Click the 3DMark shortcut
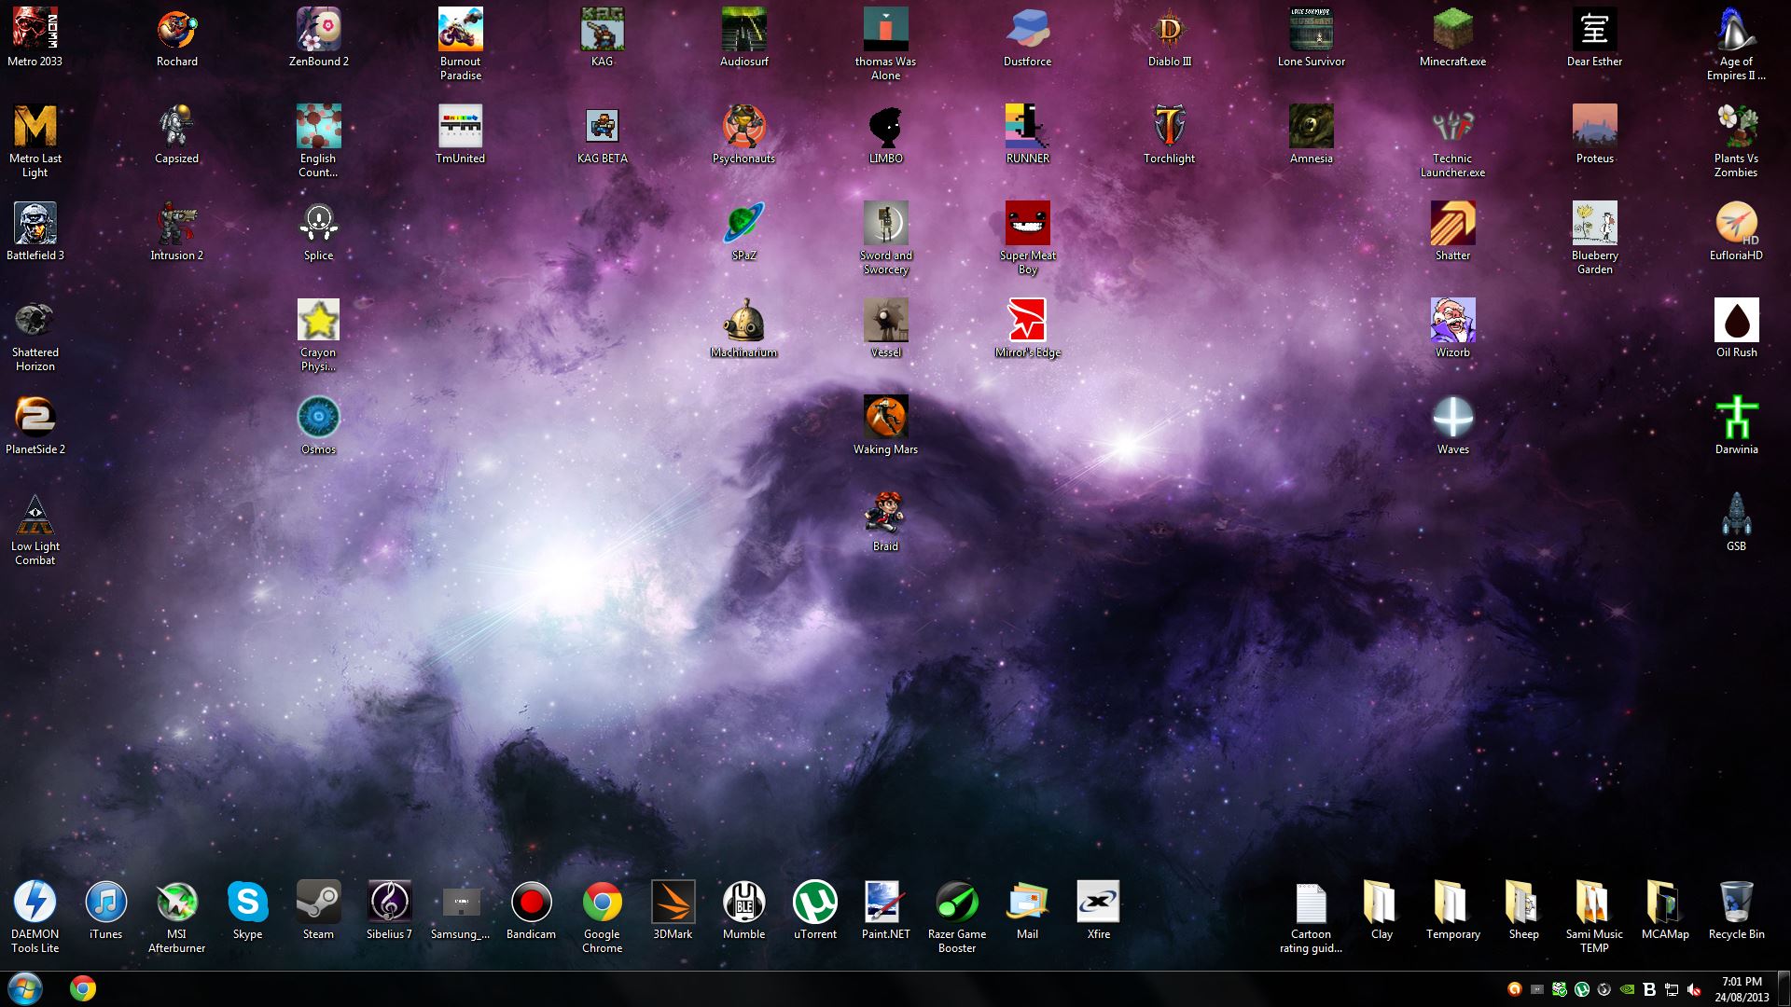The image size is (1791, 1007). 673,912
